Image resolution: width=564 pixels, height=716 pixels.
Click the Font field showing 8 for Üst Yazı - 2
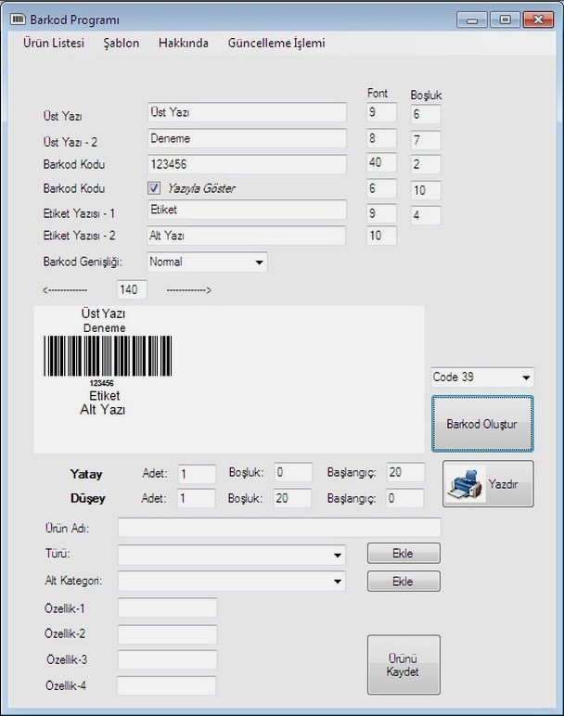pos(381,138)
